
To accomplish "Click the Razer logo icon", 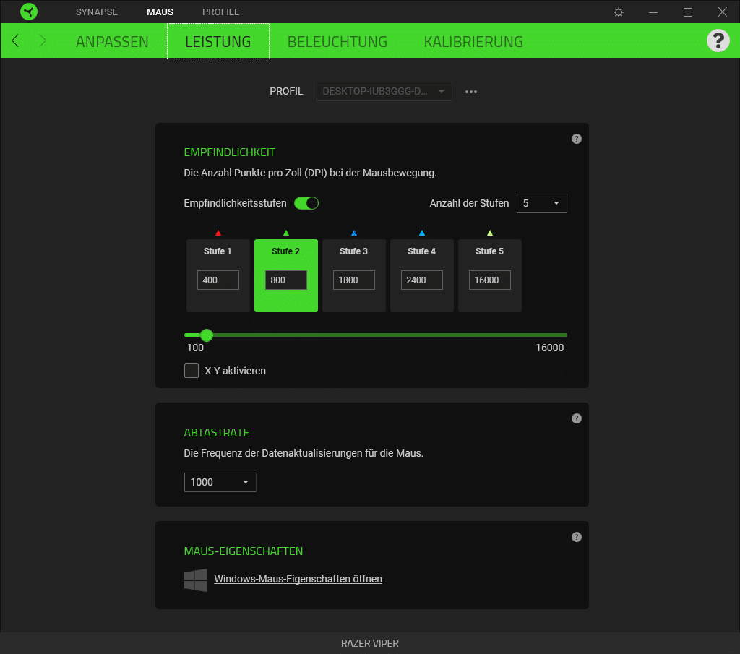I will [29, 12].
